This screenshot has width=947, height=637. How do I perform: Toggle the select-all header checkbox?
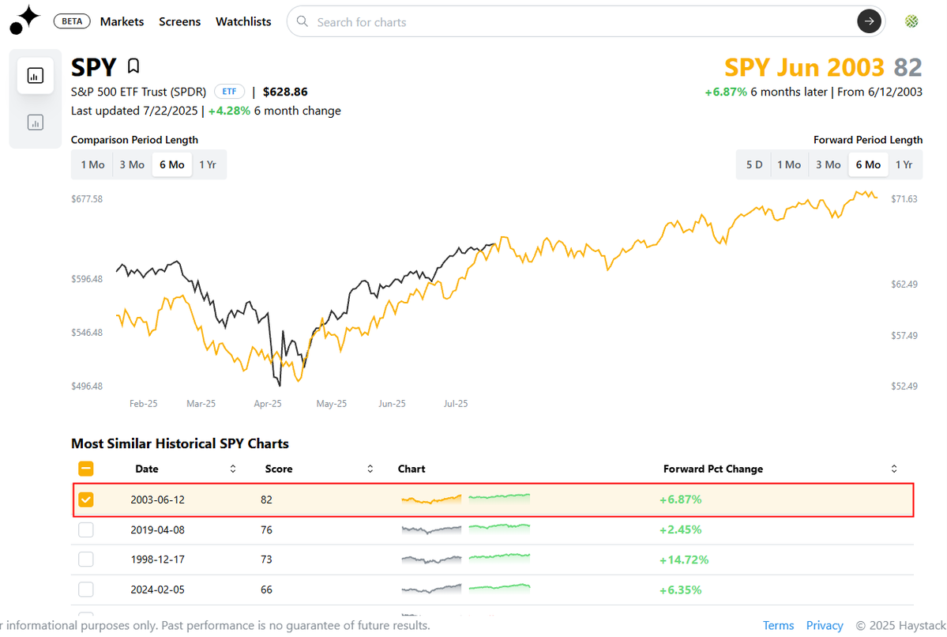point(86,469)
